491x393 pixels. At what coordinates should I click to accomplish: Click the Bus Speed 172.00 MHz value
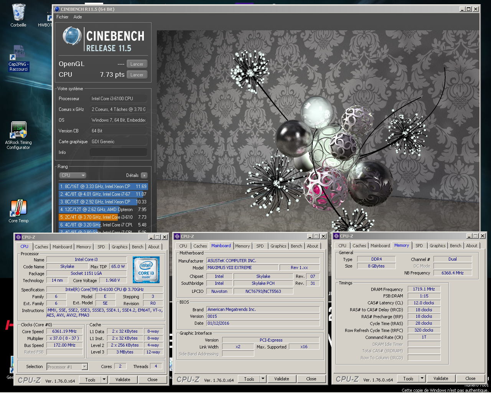coord(64,345)
